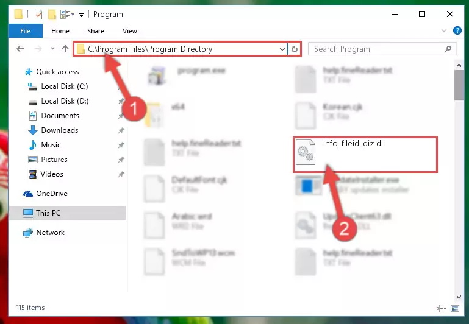Refresh the current folder
469x324 pixels.
[x=295, y=49]
